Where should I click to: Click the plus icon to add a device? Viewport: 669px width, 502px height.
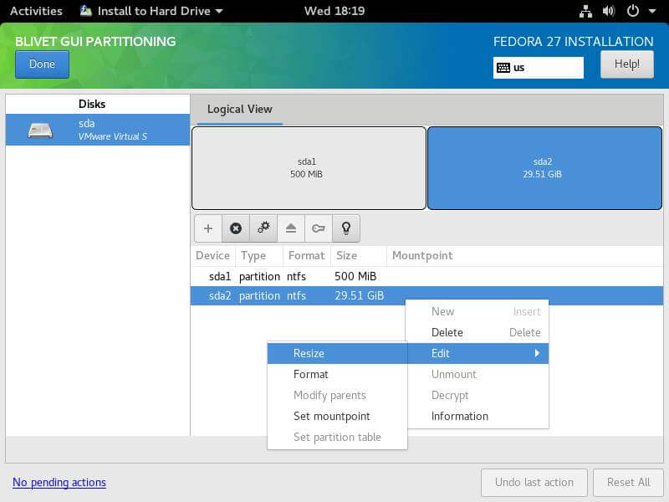(207, 228)
